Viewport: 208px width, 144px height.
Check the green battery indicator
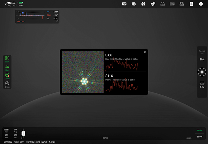[21, 3]
